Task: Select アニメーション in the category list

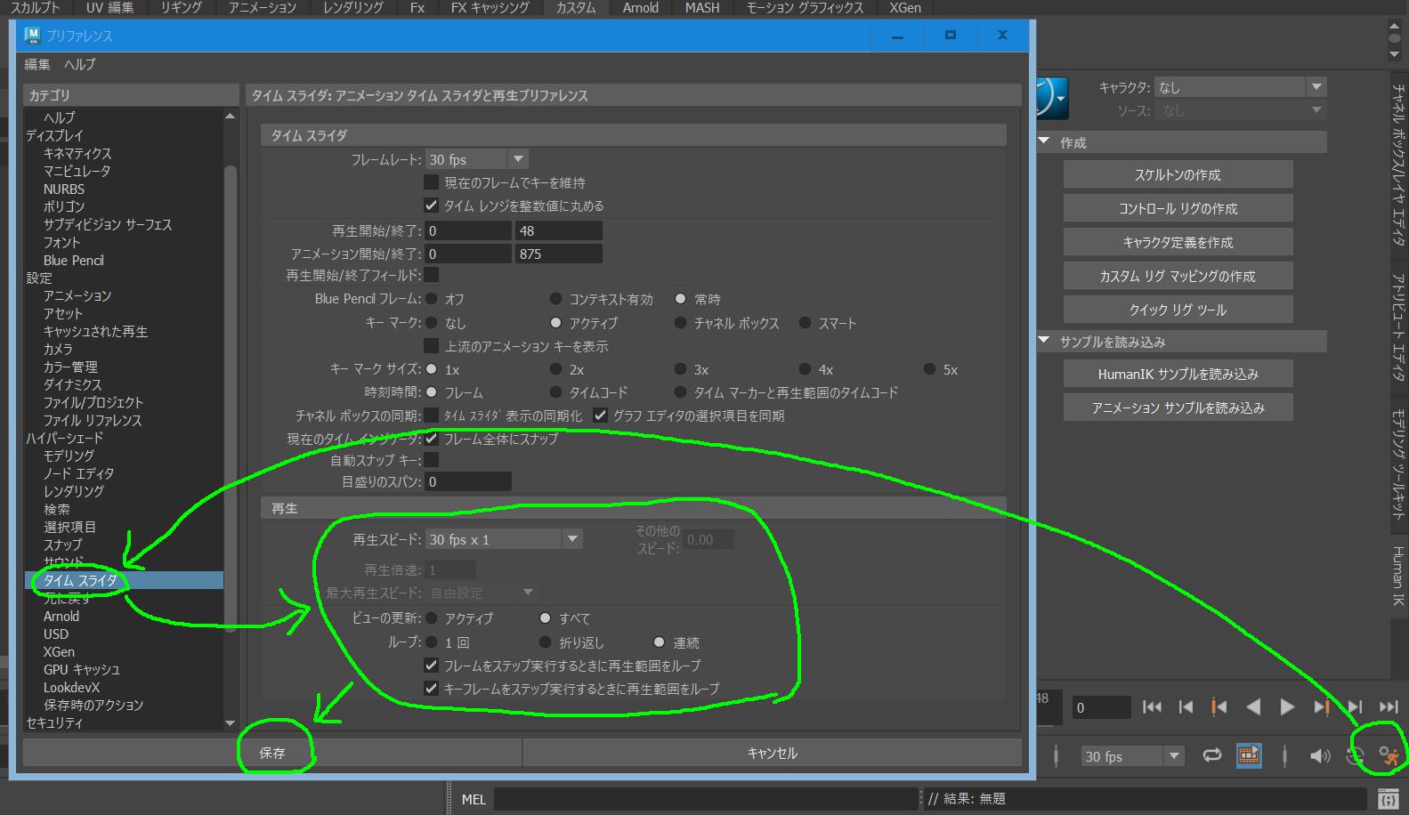Action: pyautogui.click(x=77, y=295)
